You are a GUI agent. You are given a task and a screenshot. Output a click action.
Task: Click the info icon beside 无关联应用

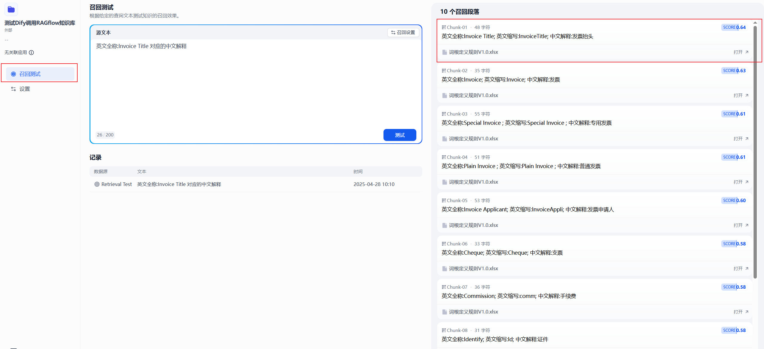click(x=31, y=53)
